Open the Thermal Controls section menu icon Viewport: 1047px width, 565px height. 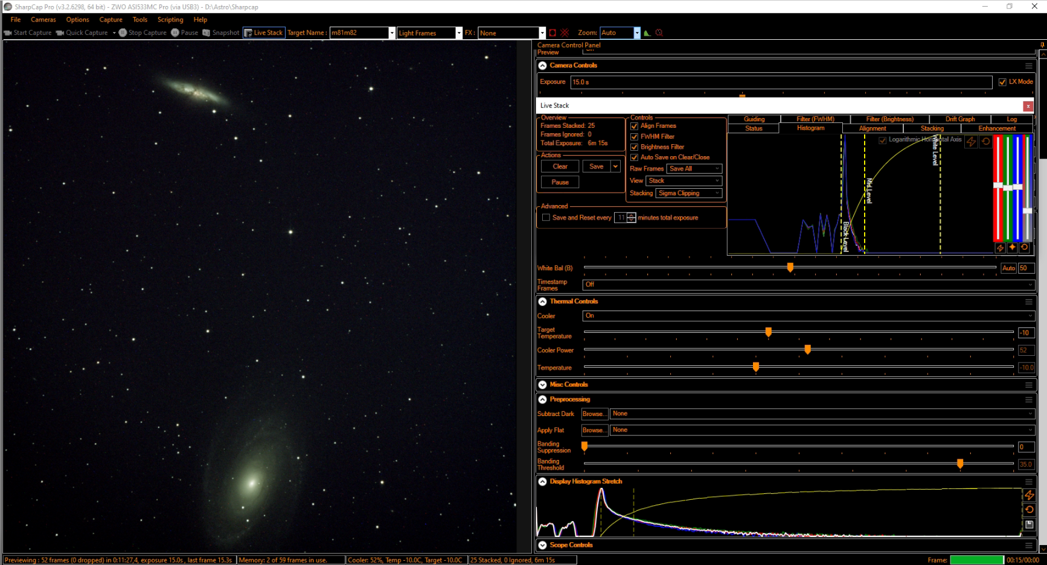(x=1029, y=301)
